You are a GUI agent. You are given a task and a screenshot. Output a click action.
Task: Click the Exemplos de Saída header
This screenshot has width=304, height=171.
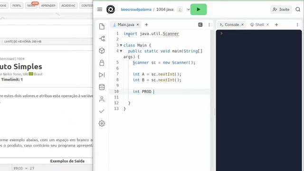point(67,161)
